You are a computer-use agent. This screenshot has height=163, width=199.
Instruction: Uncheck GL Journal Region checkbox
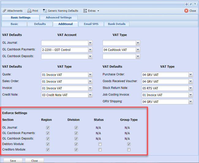coord(48,128)
